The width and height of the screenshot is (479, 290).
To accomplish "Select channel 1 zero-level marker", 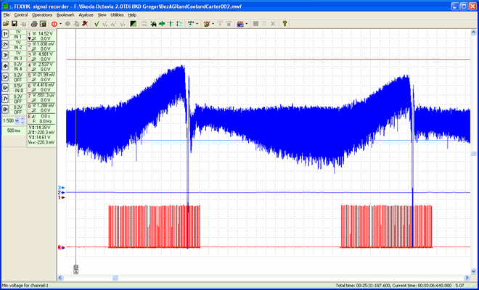I will pos(62,197).
